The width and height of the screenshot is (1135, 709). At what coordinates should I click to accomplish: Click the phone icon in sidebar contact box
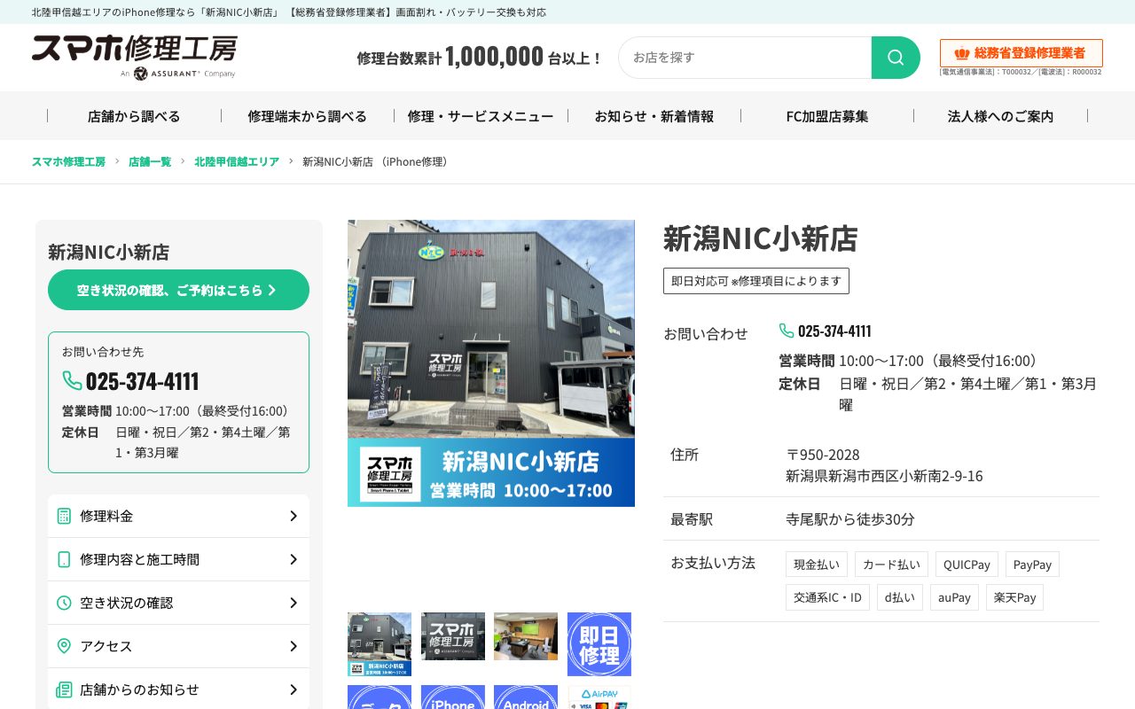click(72, 381)
